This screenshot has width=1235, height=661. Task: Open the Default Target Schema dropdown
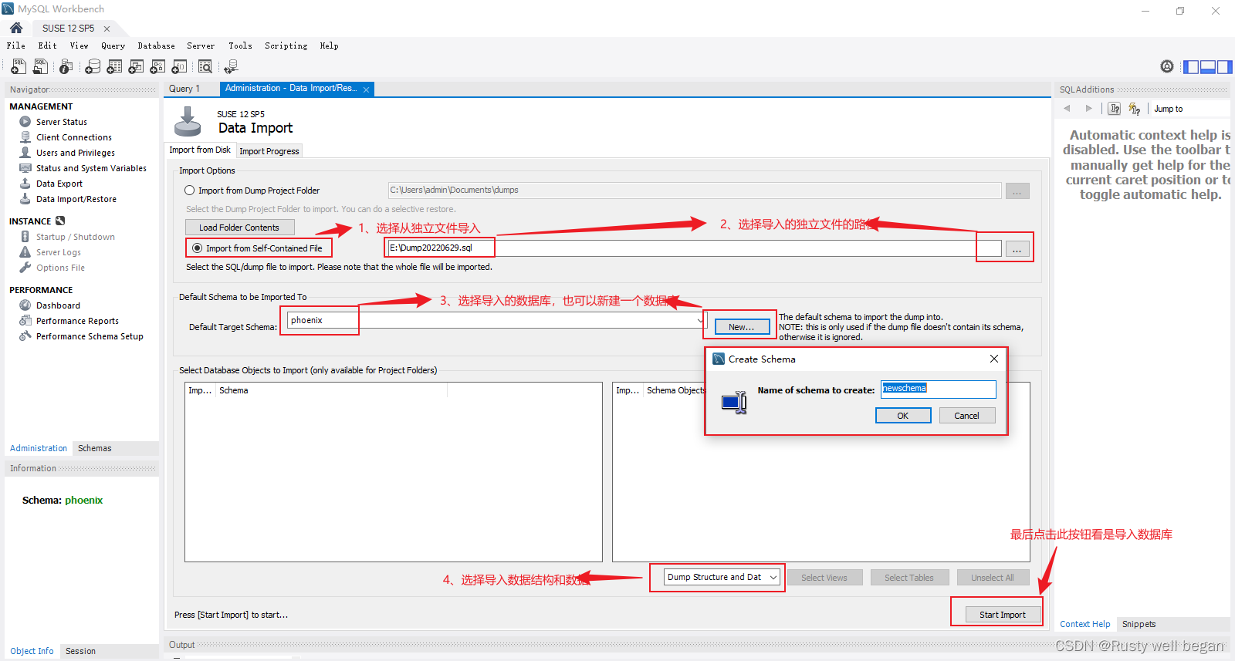[x=700, y=320]
